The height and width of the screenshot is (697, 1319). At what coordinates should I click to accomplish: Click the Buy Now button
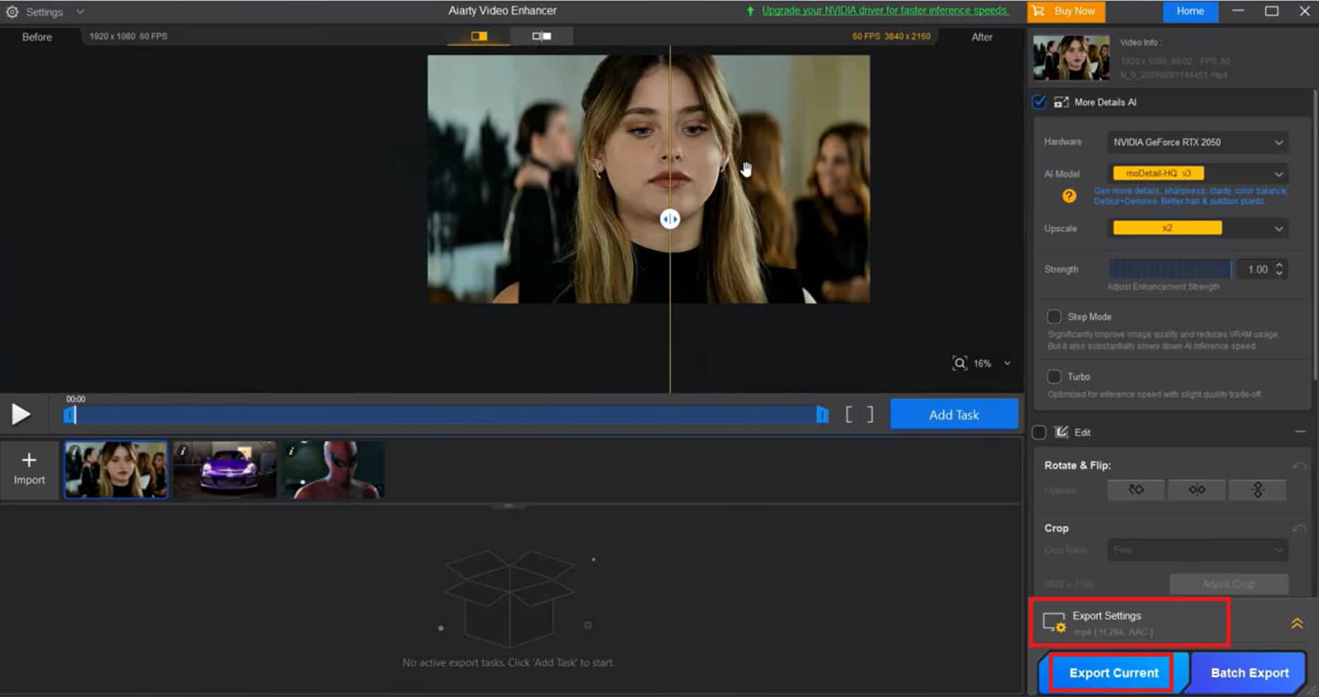click(x=1066, y=11)
